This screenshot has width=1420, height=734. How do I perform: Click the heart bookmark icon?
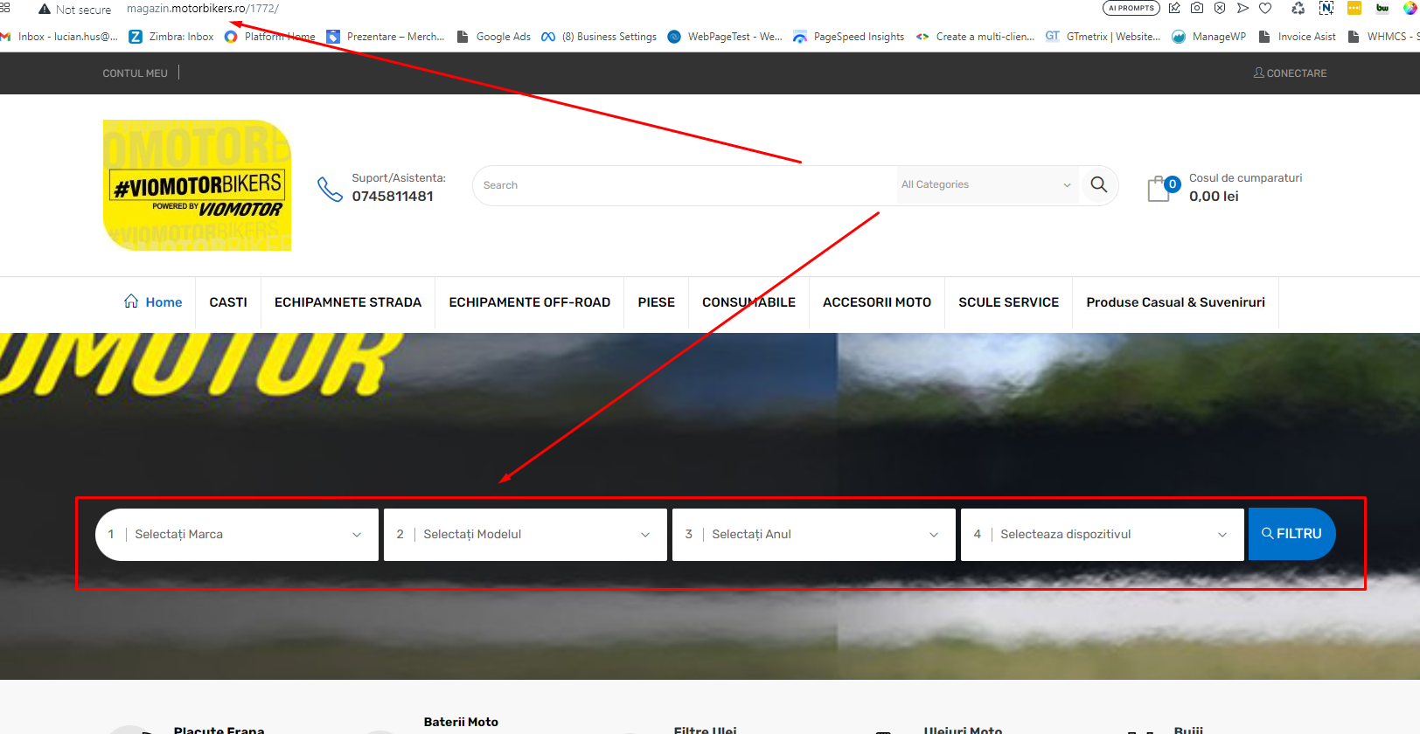[1265, 8]
